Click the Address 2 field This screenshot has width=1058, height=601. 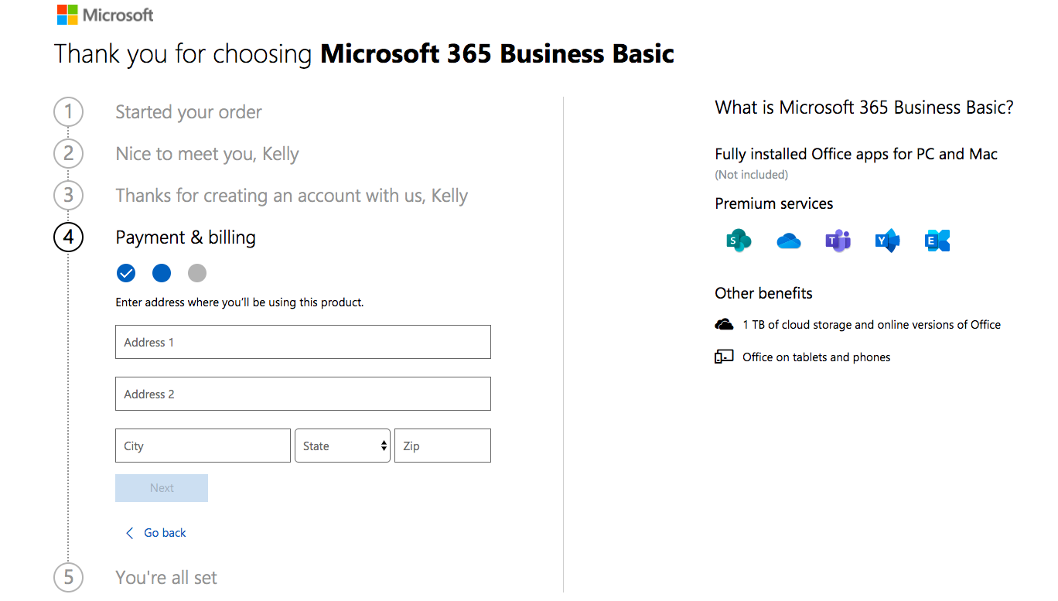[x=302, y=394]
